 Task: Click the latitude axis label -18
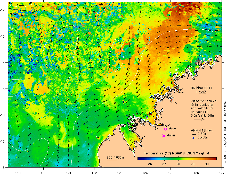pos(3,167)
